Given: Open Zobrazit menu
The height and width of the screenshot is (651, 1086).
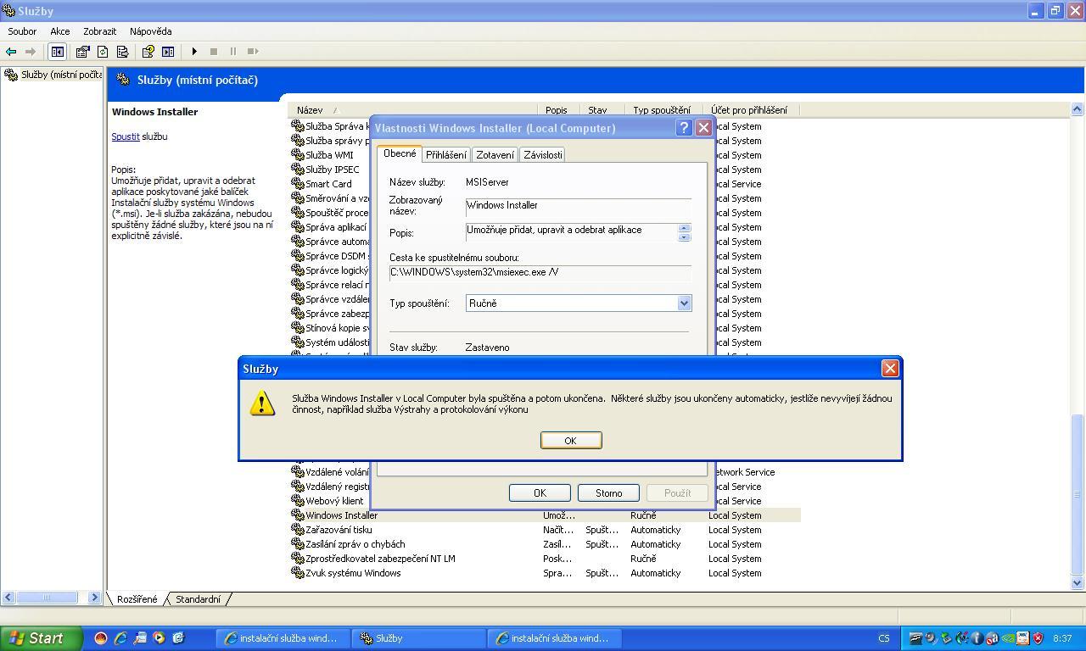Looking at the screenshot, I should pyautogui.click(x=99, y=31).
